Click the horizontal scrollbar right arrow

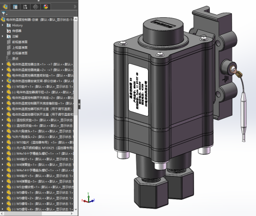71,214
